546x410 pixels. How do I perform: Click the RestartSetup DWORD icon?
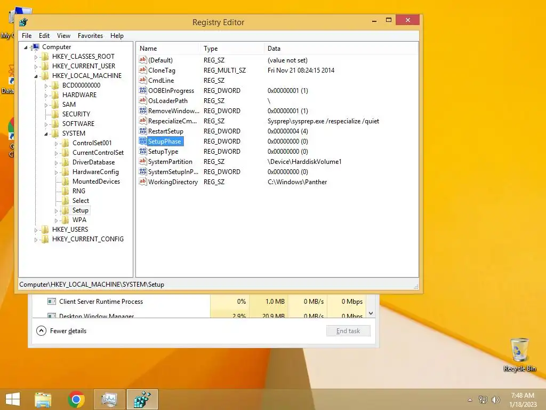pyautogui.click(x=143, y=131)
